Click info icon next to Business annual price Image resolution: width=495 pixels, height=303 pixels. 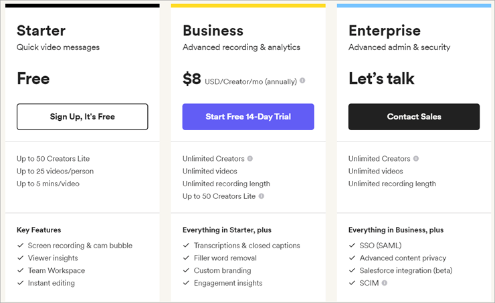coord(302,81)
